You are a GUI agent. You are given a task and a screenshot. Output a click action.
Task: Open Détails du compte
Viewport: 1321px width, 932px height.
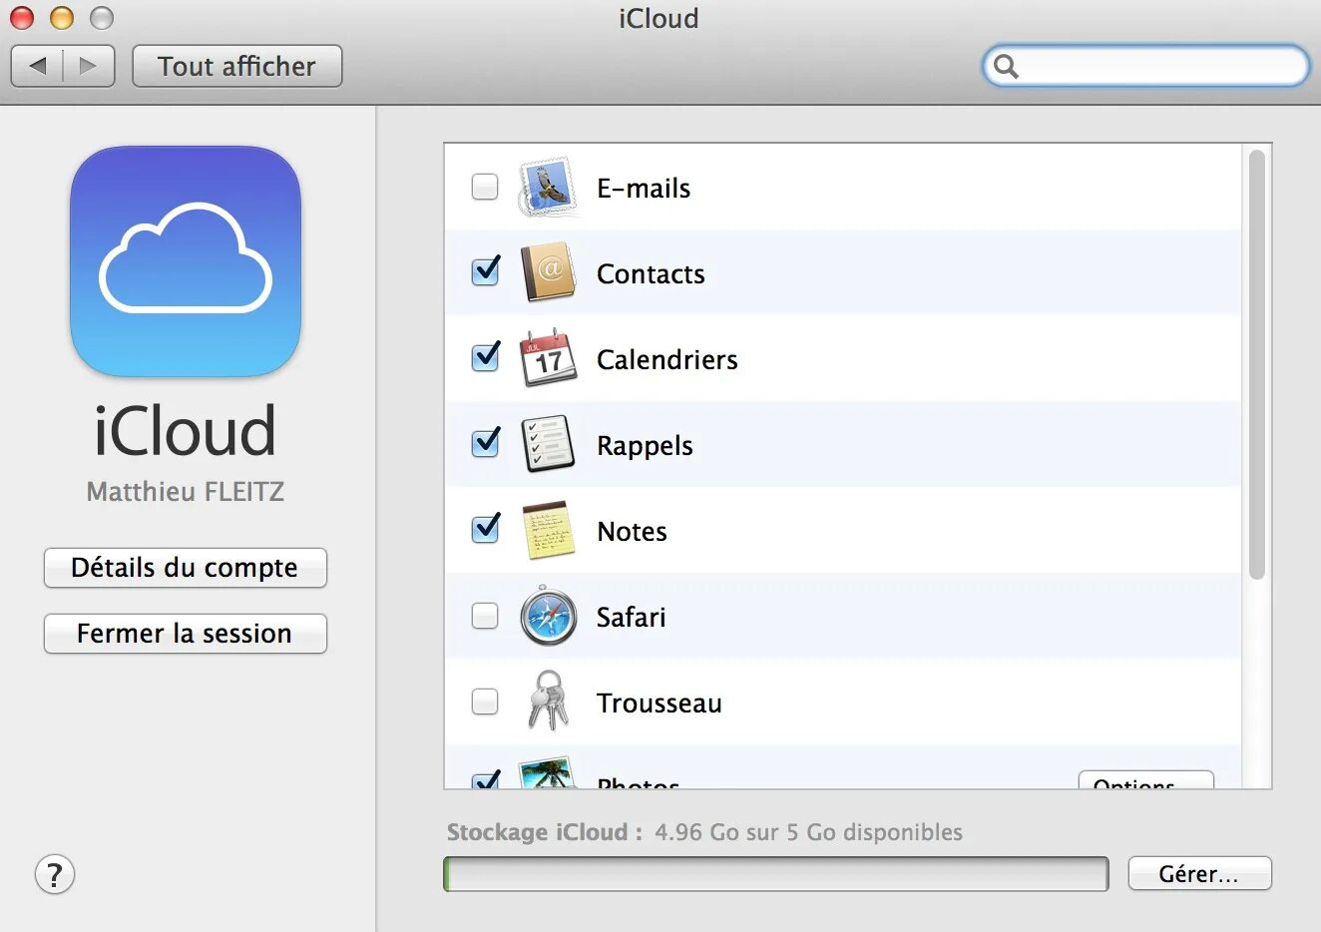point(186,568)
